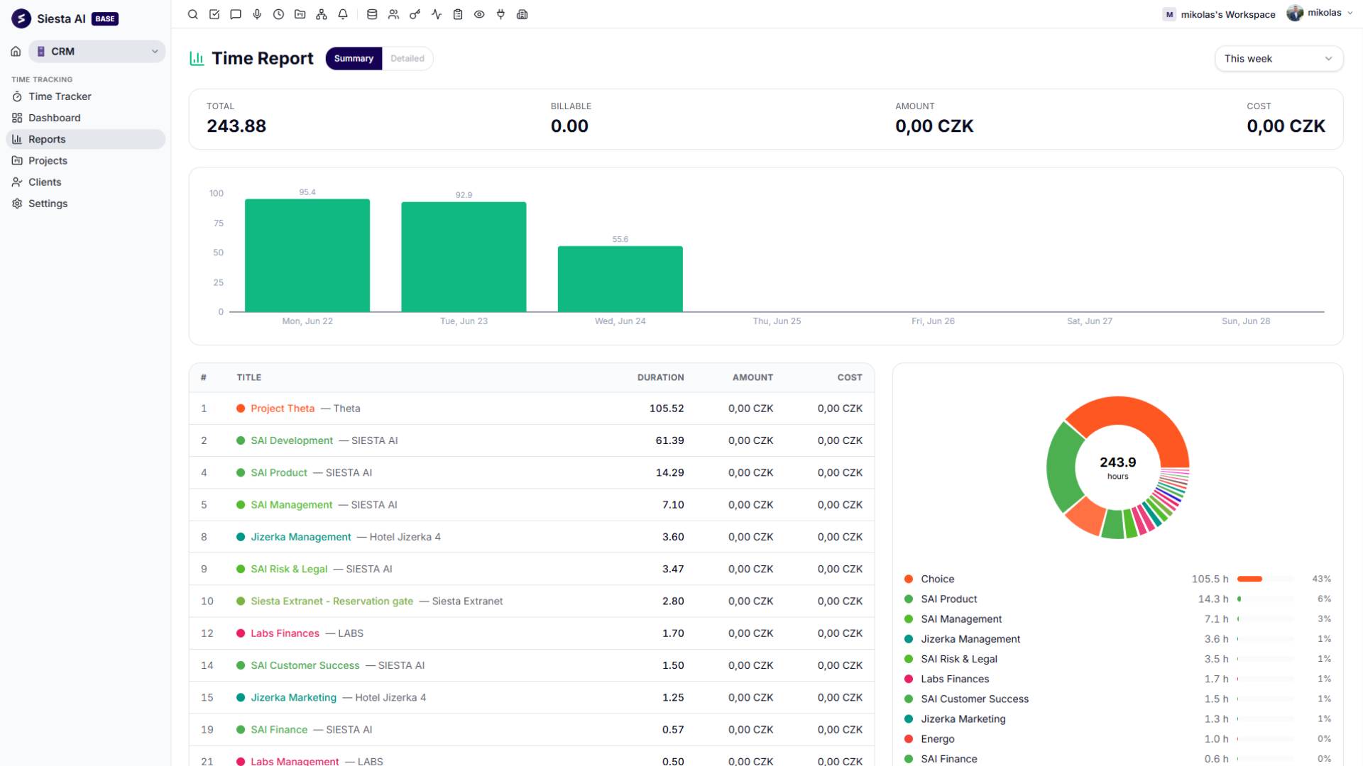Open Clients in sidebar
Viewport: 1363px width, 766px height.
[x=85, y=182]
